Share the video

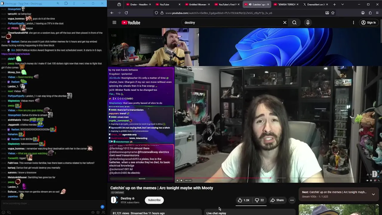[277, 200]
